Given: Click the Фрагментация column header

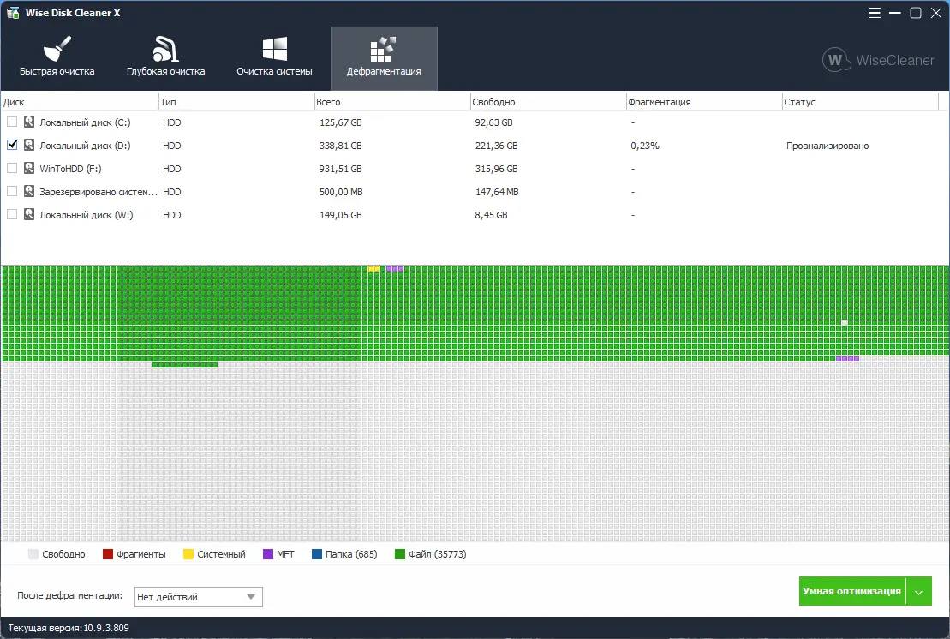Looking at the screenshot, I should point(704,102).
